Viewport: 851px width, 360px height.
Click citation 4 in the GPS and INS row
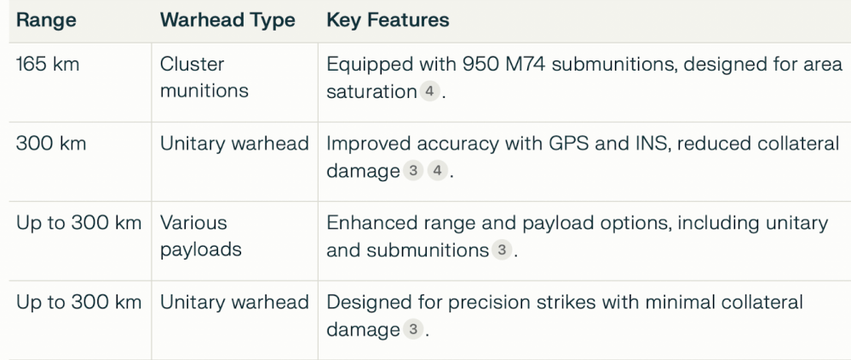click(x=434, y=172)
